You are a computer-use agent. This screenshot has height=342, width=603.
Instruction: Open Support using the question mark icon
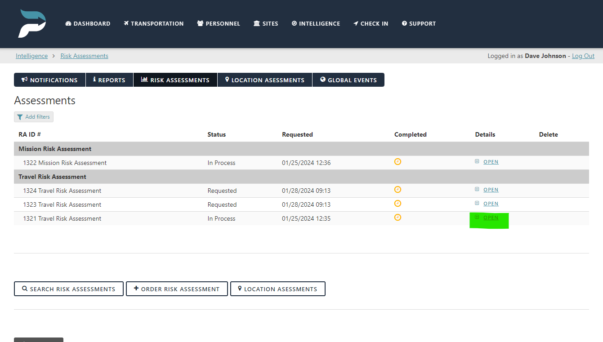coord(405,23)
